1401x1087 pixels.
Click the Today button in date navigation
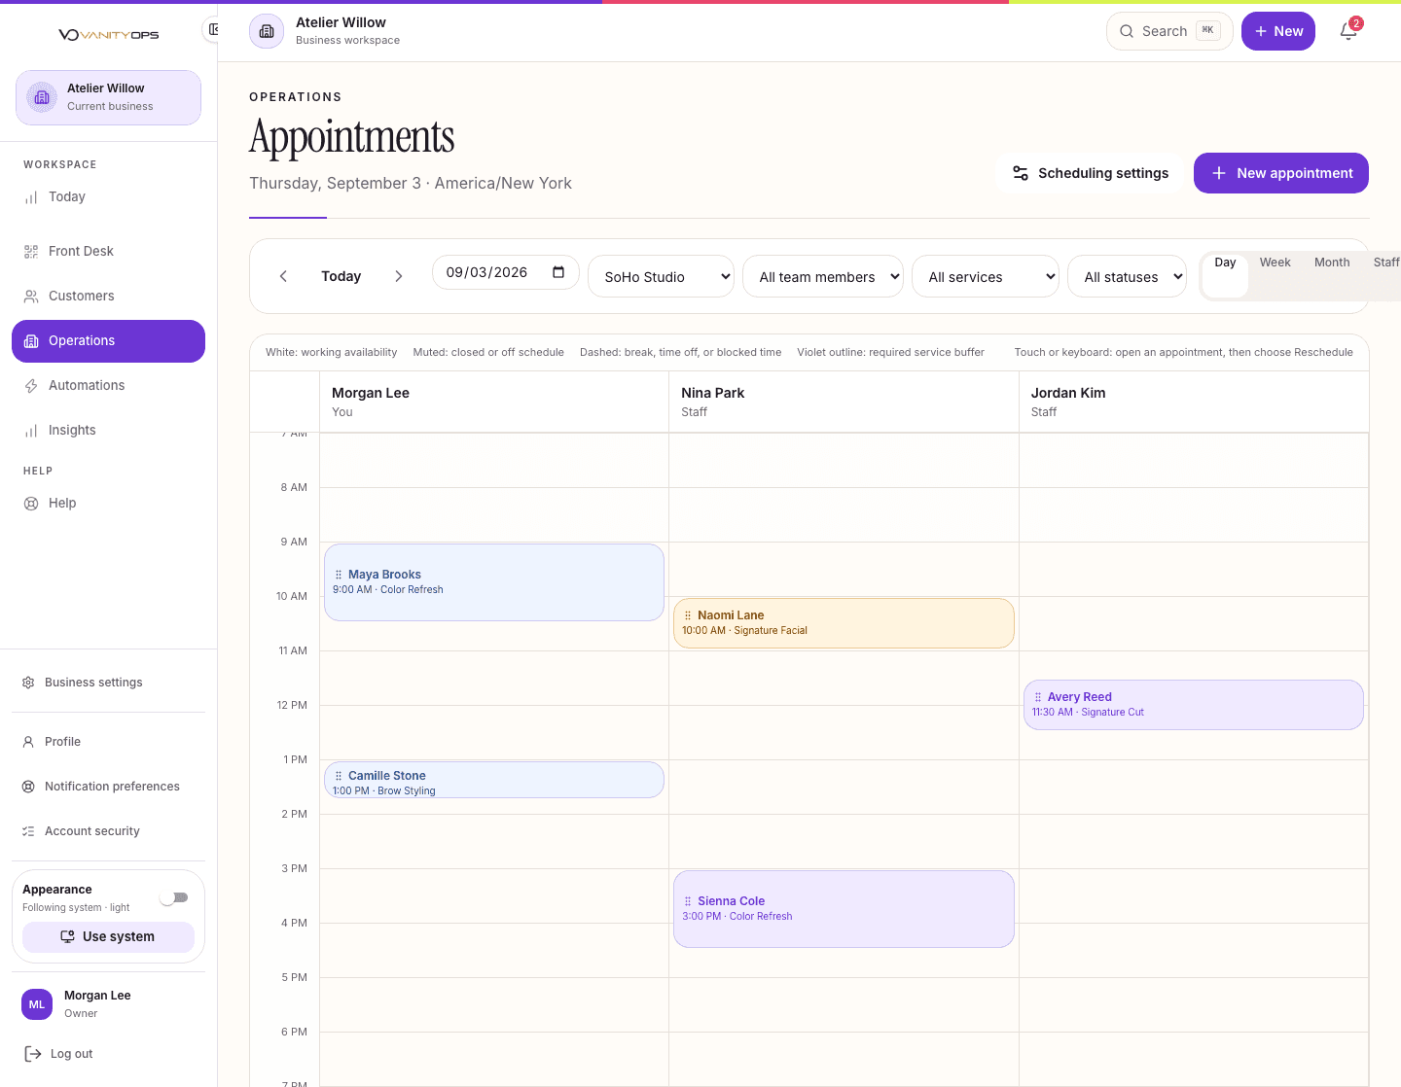click(341, 276)
